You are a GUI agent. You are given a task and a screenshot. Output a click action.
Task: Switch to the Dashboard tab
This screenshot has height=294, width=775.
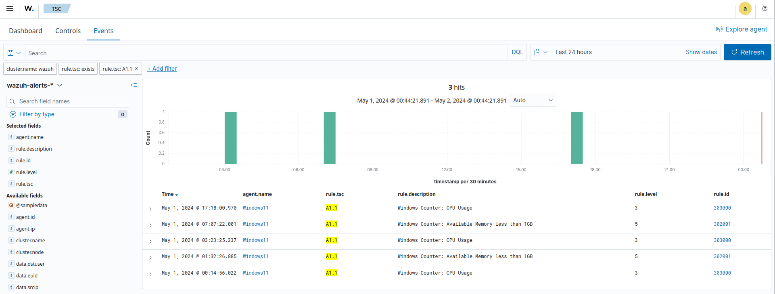[25, 31]
